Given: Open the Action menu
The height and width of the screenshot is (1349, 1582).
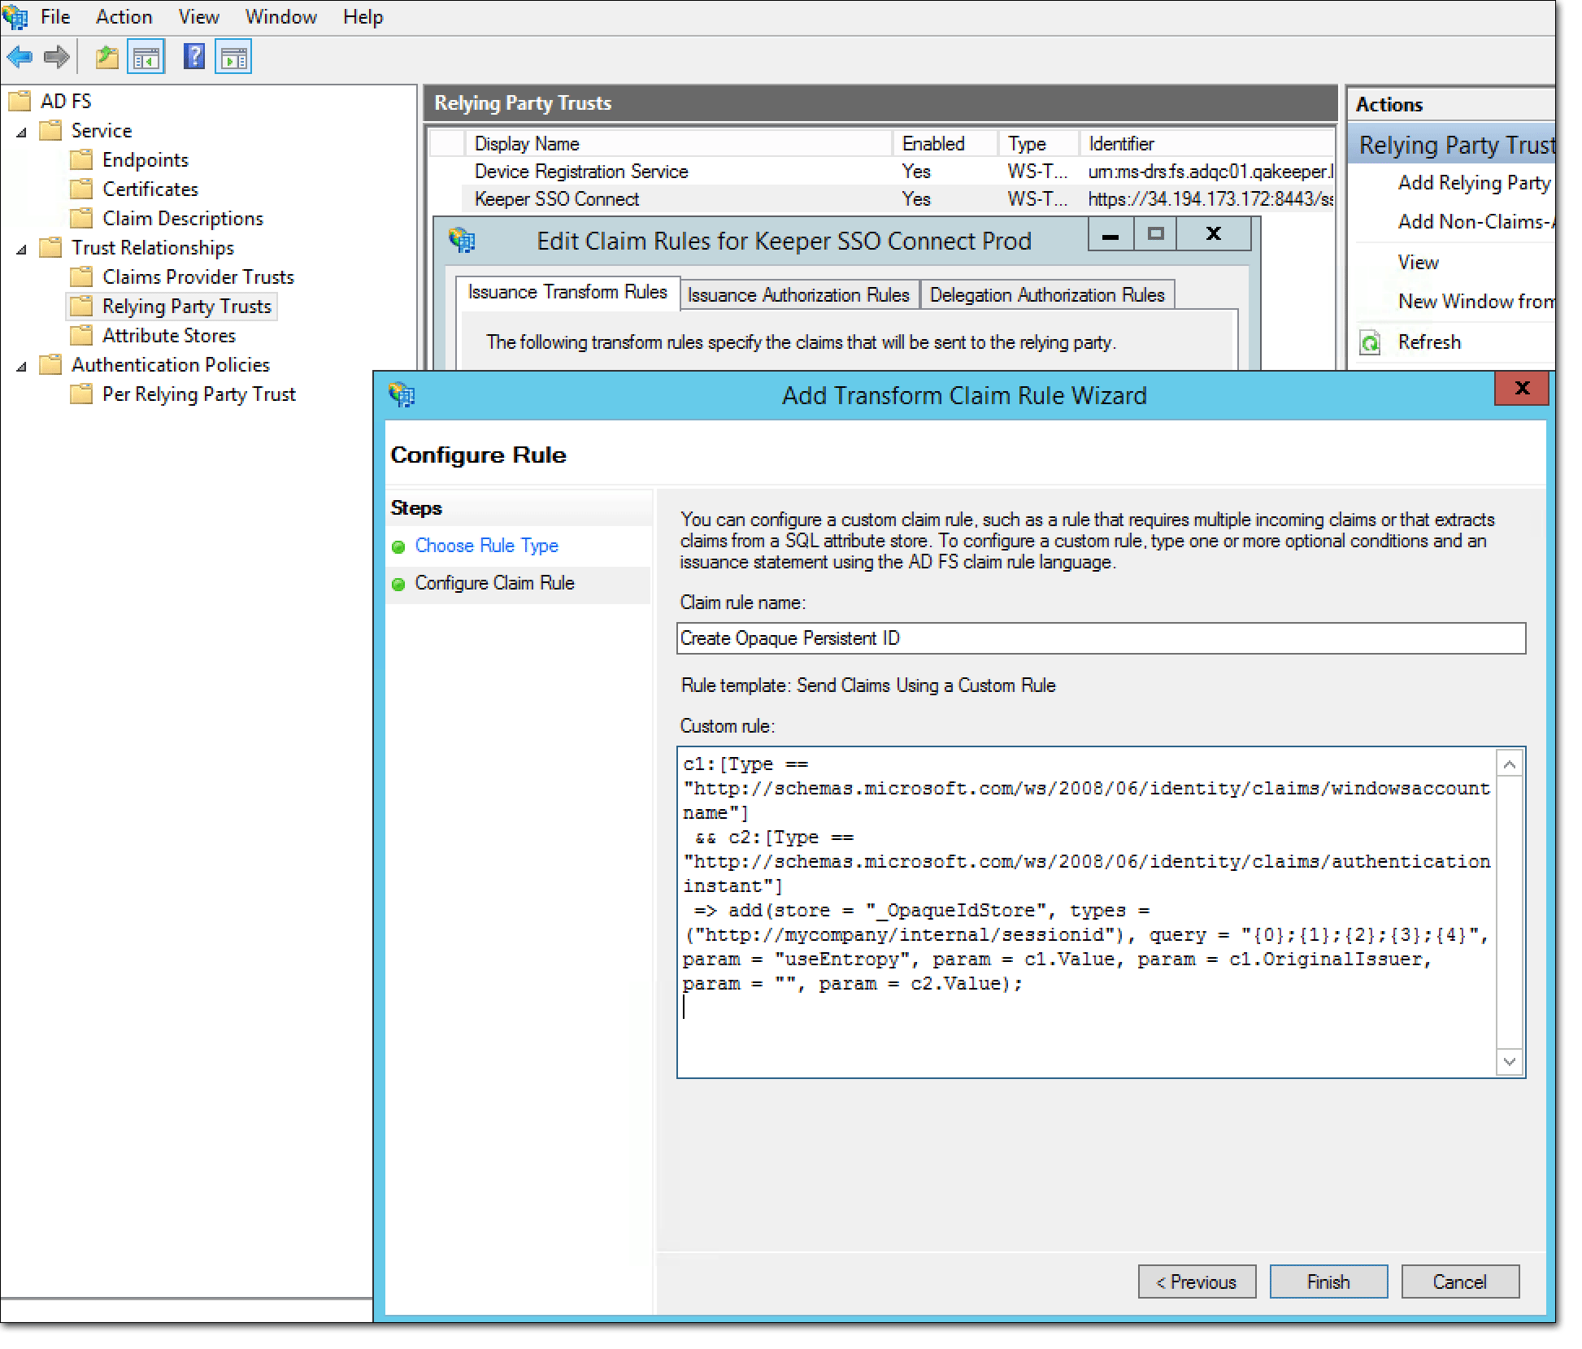Looking at the screenshot, I should point(124,16).
